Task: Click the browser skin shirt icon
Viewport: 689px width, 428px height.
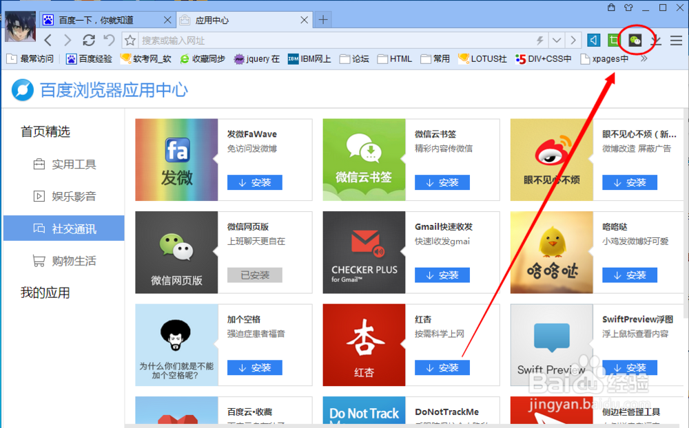Action: tap(628, 8)
